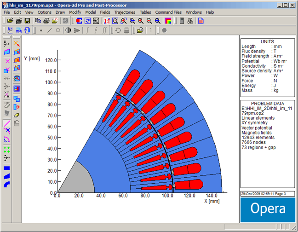This screenshot has width=298, height=232.
Task: Click the Print icon in the toolbar
Action: pyautogui.click(x=46, y=21)
